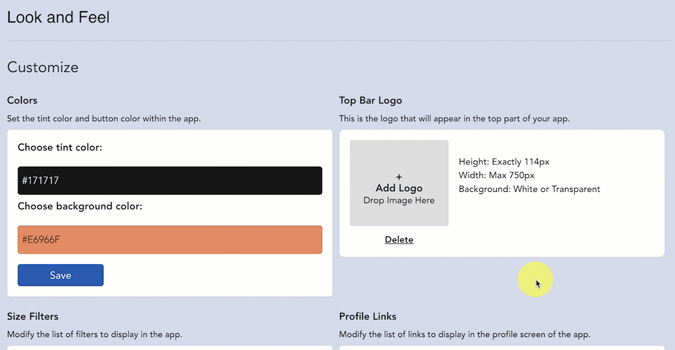This screenshot has width=675, height=350.
Task: Click the "Add Logo" text in upload box
Action: click(399, 189)
